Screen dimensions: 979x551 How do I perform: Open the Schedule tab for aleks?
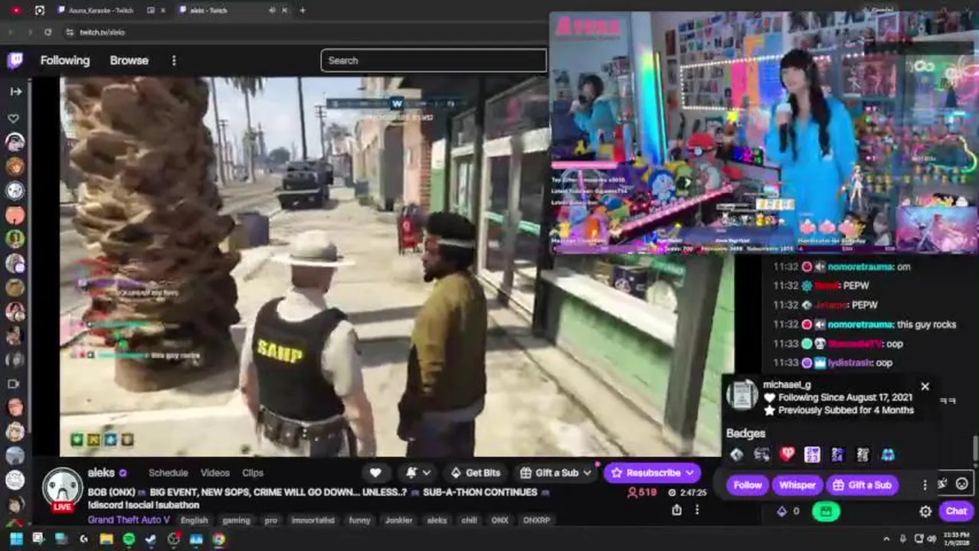point(168,473)
